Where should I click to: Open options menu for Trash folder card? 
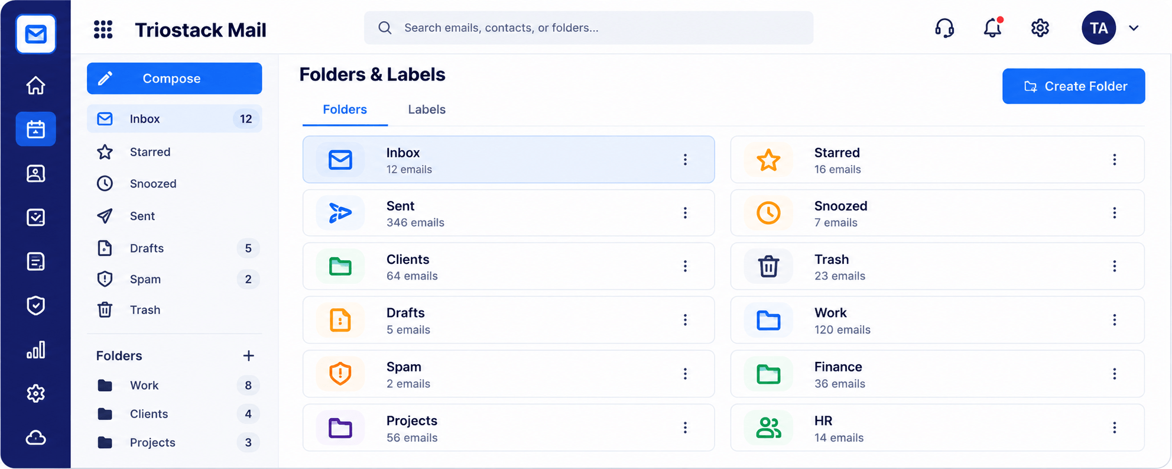point(1114,266)
